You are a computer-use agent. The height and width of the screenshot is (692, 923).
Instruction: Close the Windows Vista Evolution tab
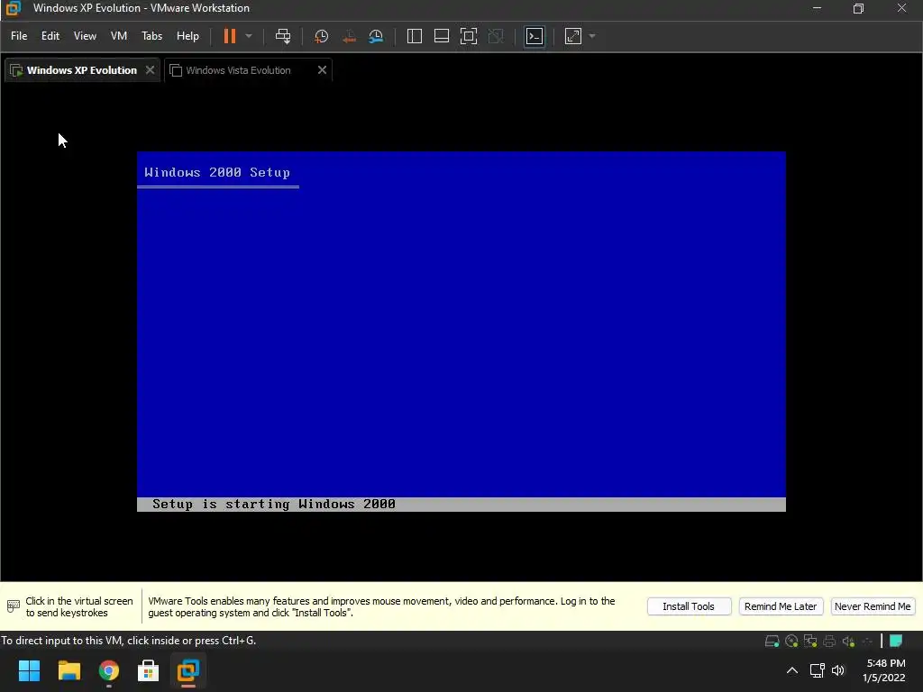(x=322, y=70)
